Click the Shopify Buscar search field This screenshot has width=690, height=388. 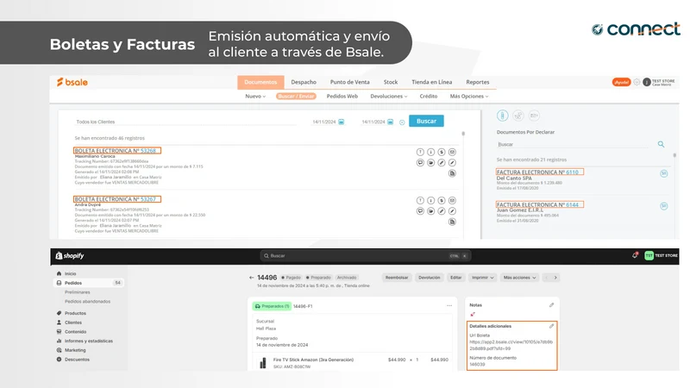coord(365,255)
